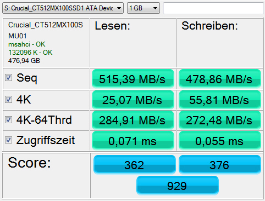265x201 pixels.
Task: Select the Seq write result 478,86 MB/s
Action: click(x=220, y=79)
